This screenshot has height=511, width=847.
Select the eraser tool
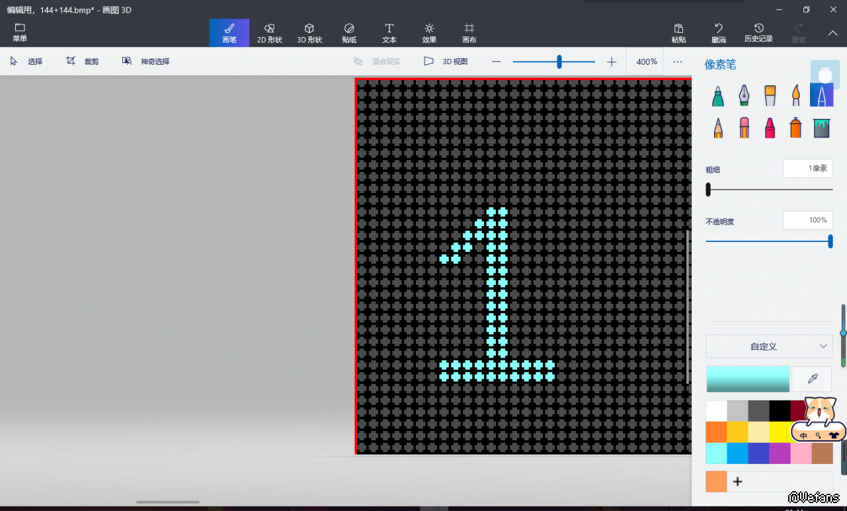[x=744, y=128]
